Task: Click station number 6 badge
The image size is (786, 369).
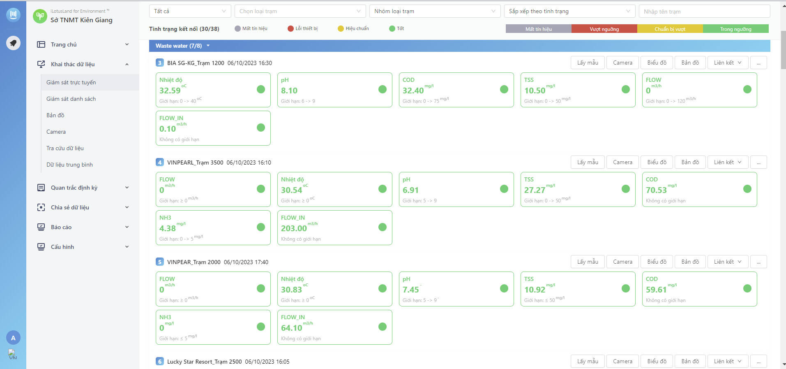Action: click(160, 361)
